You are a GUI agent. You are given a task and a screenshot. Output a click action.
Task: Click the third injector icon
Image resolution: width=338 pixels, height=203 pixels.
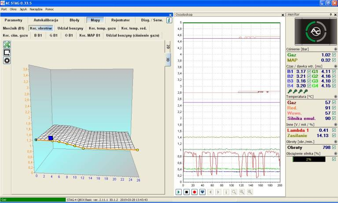(300, 91)
